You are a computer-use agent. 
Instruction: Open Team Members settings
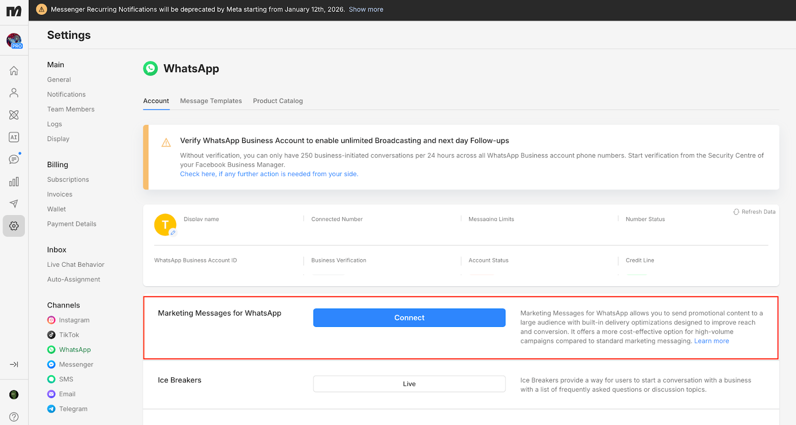click(71, 109)
